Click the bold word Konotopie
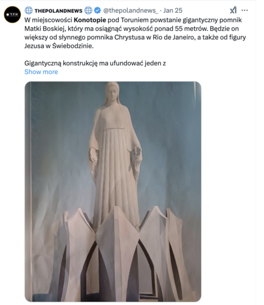This screenshot has height=305, width=264. point(90,20)
